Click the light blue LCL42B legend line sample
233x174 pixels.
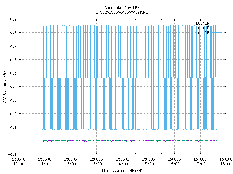[217, 32]
